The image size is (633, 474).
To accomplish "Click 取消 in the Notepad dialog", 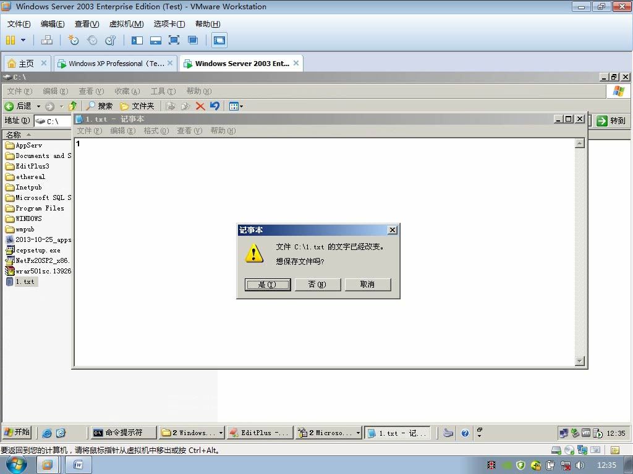I will 367,284.
